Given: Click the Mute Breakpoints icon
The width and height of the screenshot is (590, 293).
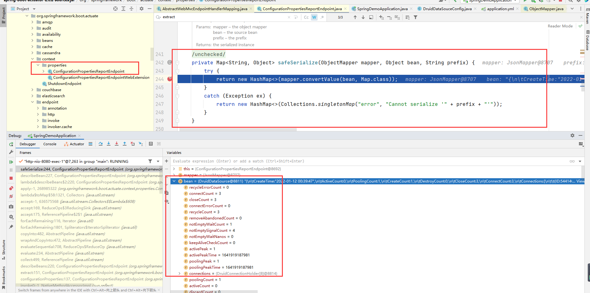Looking at the screenshot, I should point(11,196).
